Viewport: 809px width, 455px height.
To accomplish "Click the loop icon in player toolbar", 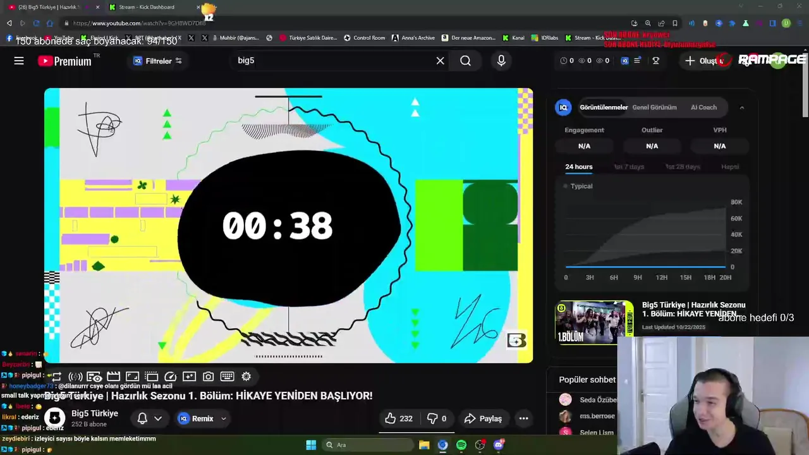I will coord(57,377).
